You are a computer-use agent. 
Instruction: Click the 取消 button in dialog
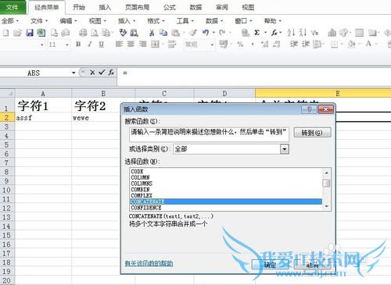pyautogui.click(x=312, y=265)
